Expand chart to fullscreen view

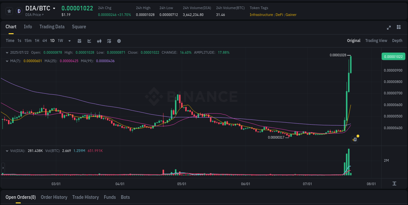(x=389, y=28)
